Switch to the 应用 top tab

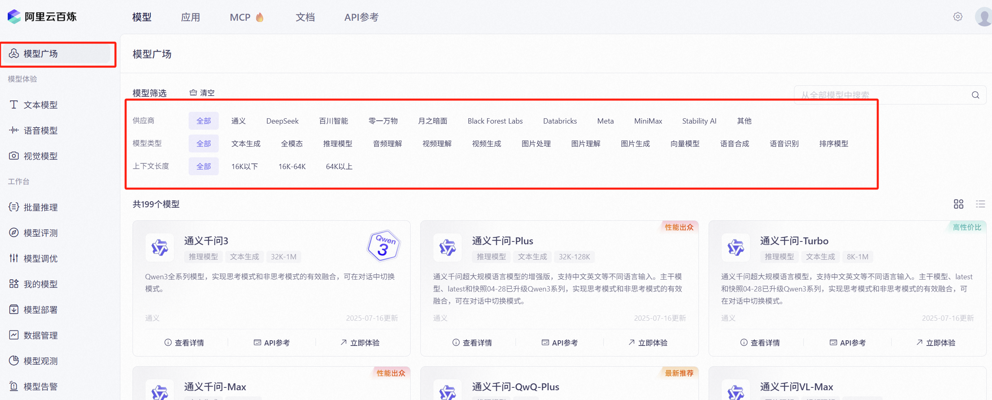191,17
